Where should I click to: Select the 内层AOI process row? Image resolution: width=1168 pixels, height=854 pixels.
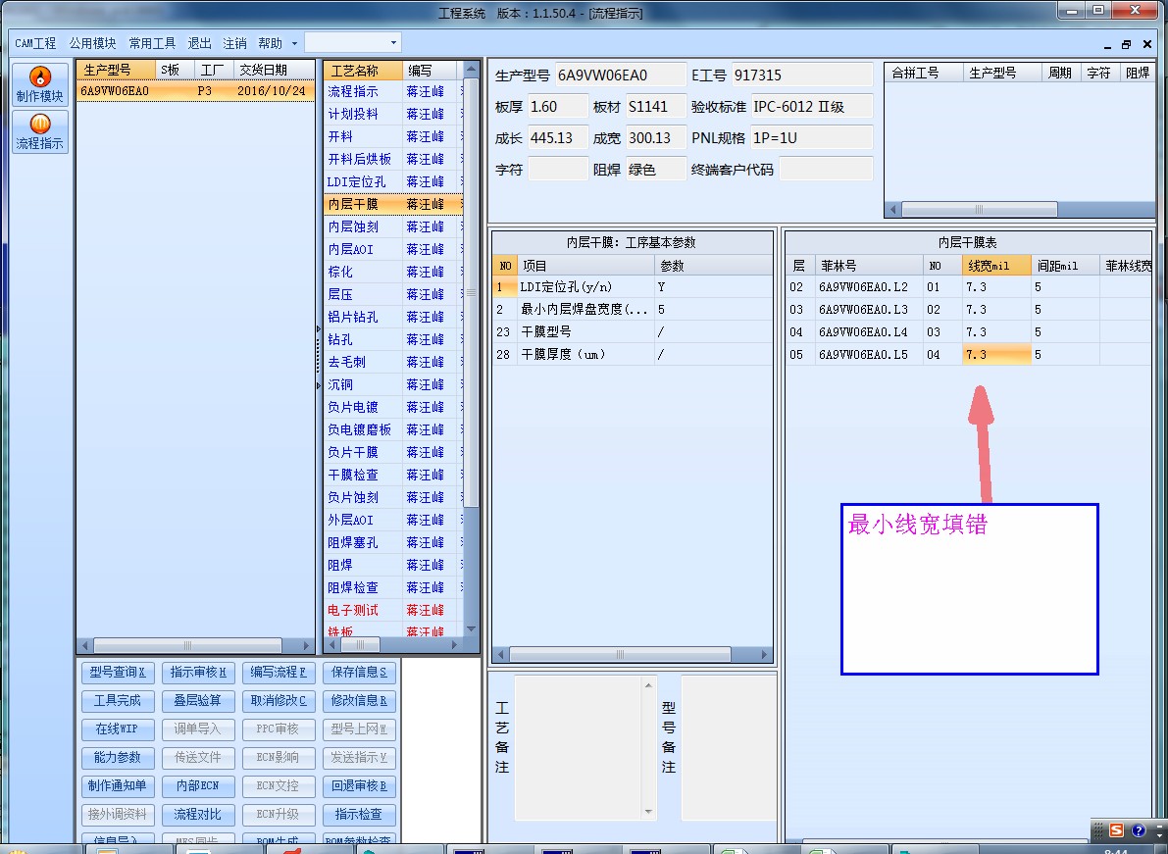coord(393,249)
